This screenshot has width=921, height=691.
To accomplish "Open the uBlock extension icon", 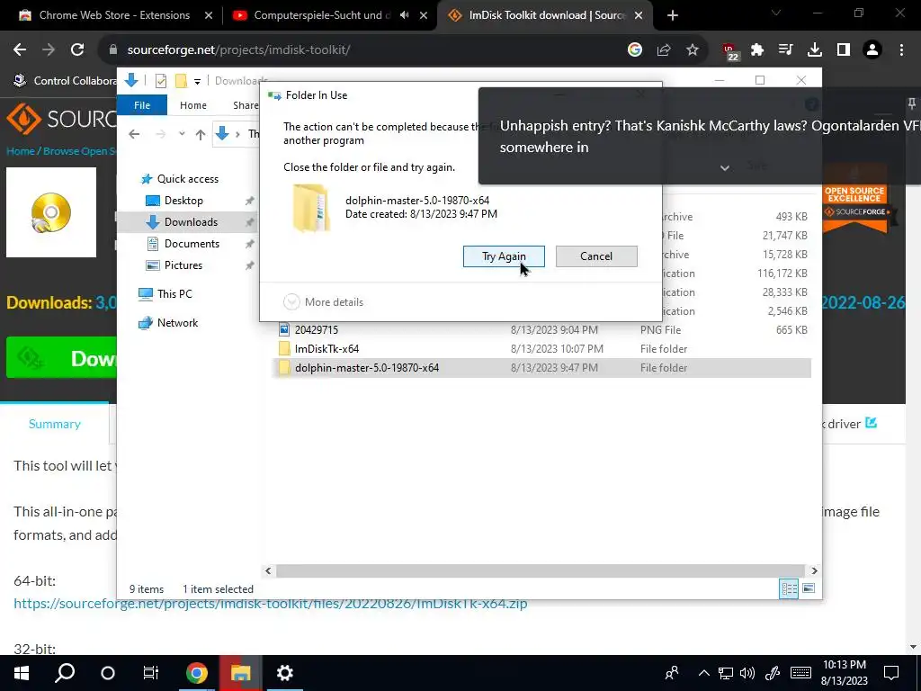I will [x=729, y=51].
